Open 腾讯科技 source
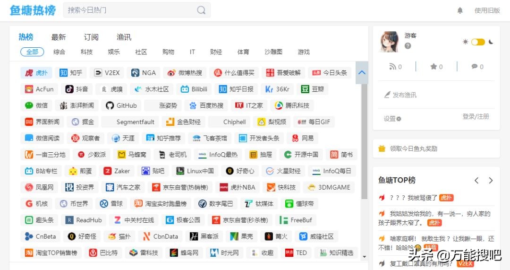Image resolution: width=510 pixels, height=270 pixels. click(x=292, y=105)
